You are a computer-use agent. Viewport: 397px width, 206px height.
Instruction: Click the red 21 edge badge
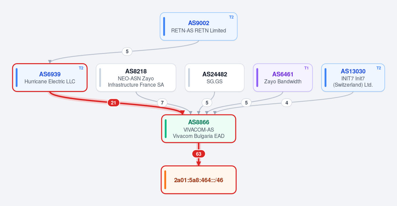tap(114, 103)
